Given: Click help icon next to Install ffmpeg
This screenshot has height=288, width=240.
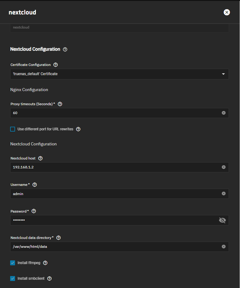Looking at the screenshot, I should 45,263.
